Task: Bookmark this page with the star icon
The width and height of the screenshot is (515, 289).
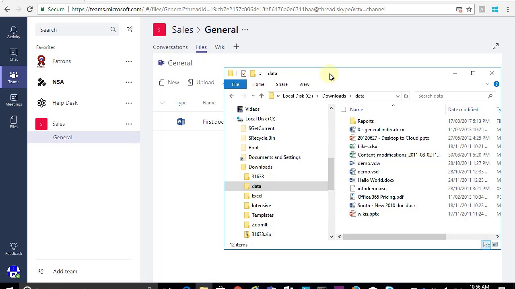Action: pos(469,9)
